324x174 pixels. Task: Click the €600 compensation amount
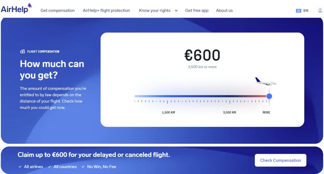(202, 55)
